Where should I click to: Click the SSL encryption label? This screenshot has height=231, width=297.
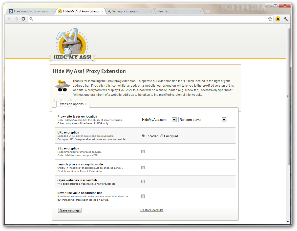coord(68,148)
